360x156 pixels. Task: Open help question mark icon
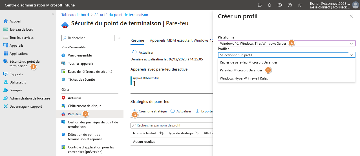coord(290,5)
